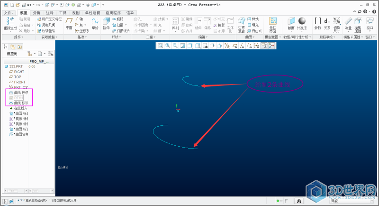Select the 旋转 (Revolve) tool
This screenshot has height=206, width=379.
[117, 19]
